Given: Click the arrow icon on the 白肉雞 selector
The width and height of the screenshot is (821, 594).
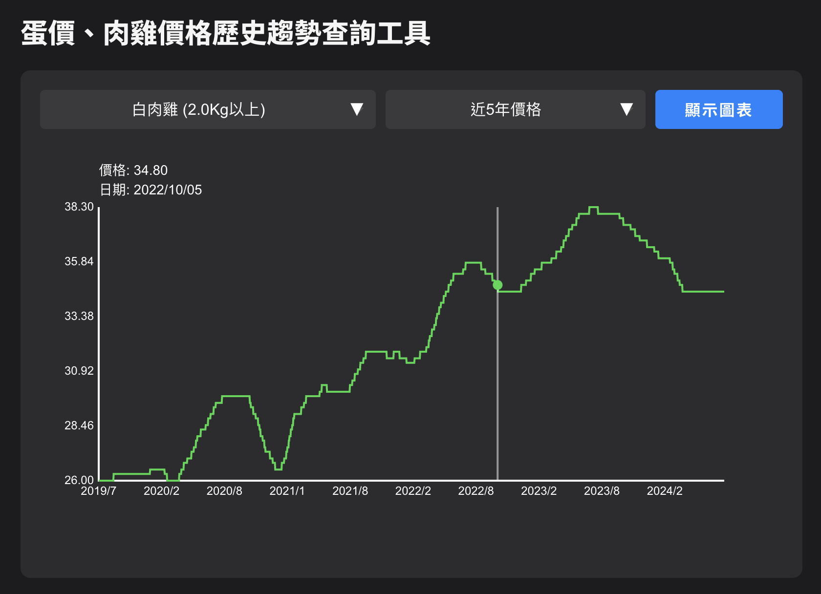Looking at the screenshot, I should 357,109.
